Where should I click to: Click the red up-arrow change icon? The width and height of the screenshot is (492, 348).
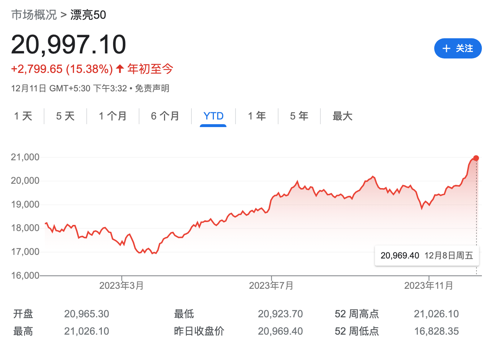pos(120,69)
